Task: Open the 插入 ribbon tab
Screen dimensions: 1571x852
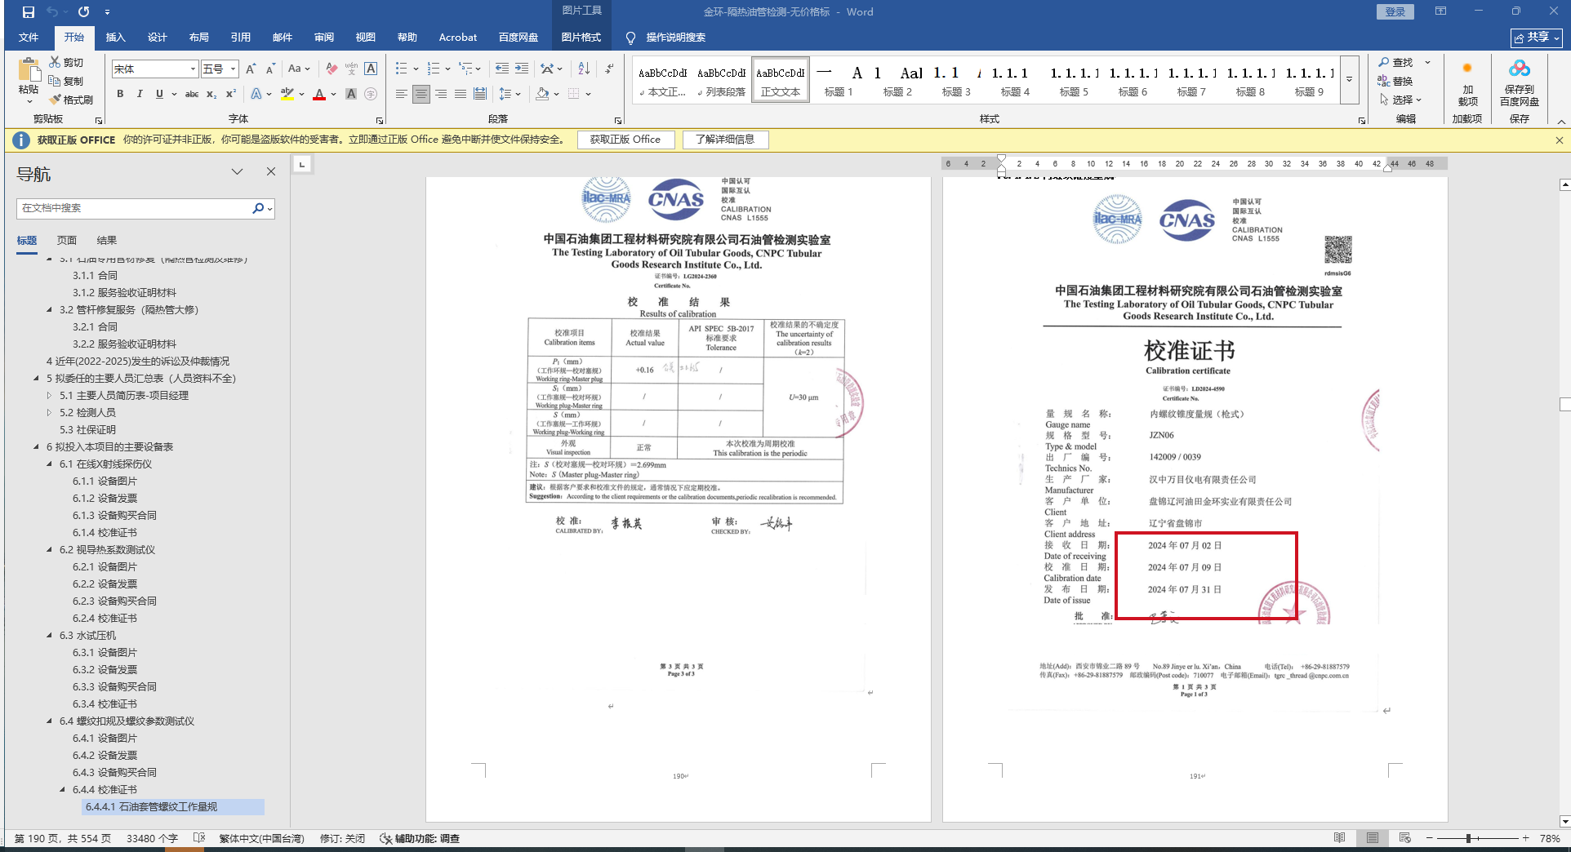Action: (115, 38)
